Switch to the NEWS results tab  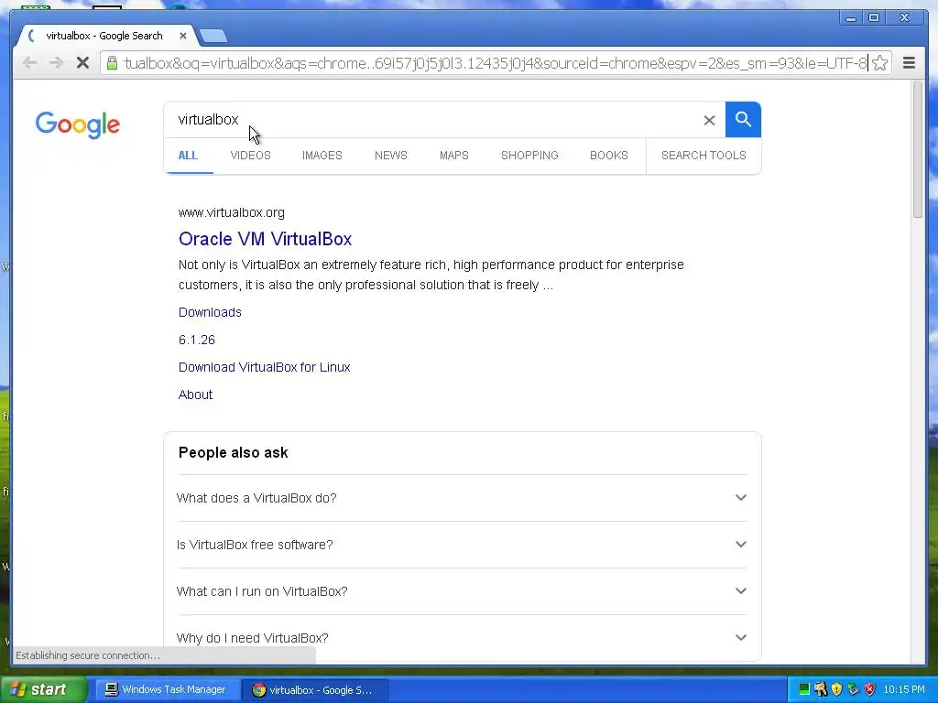pyautogui.click(x=390, y=156)
